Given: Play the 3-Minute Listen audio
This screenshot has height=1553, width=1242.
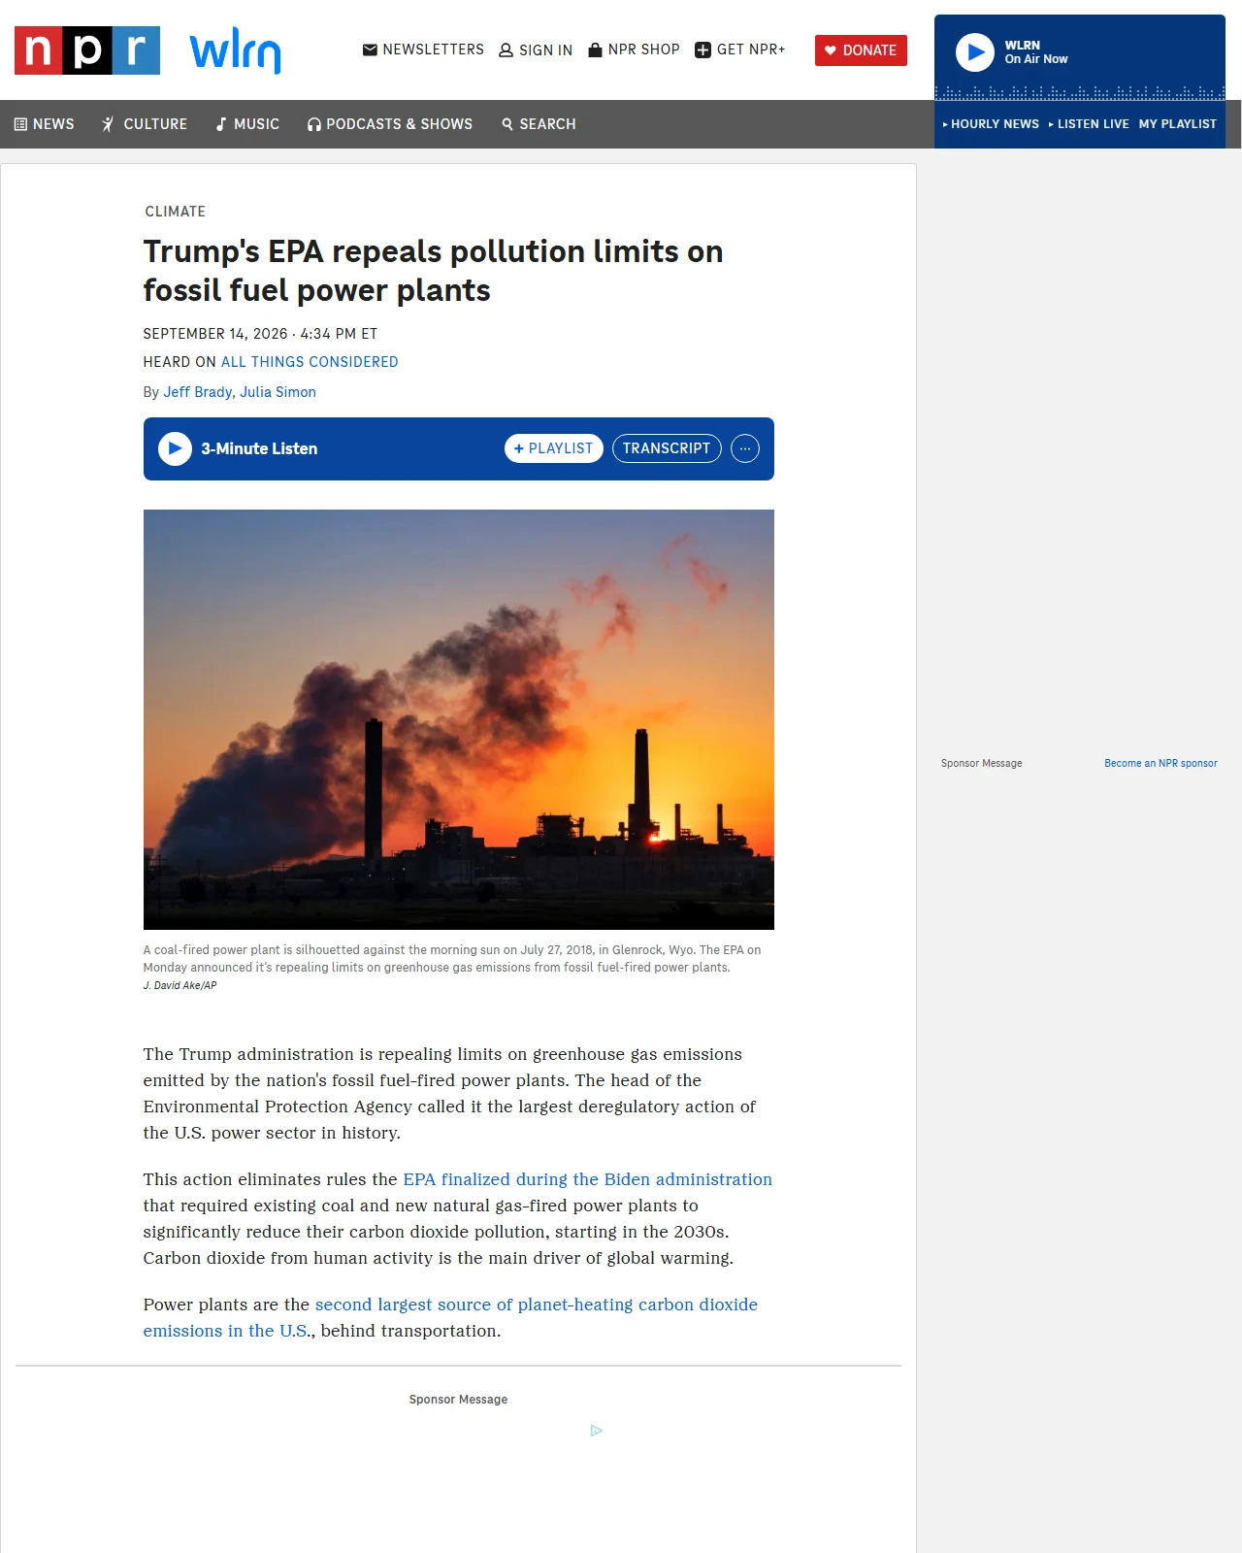Looking at the screenshot, I should 175,448.
